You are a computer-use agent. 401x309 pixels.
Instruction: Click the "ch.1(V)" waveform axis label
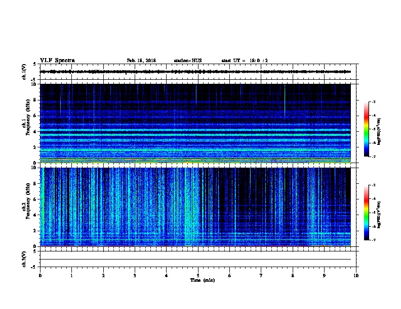24,72
